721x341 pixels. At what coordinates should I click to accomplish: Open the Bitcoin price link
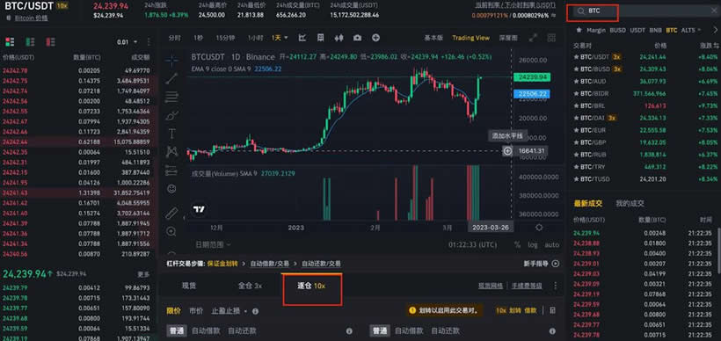(32, 18)
